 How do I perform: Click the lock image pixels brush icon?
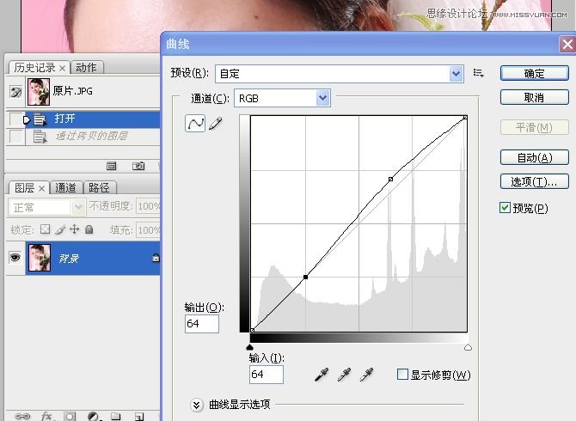click(x=60, y=229)
